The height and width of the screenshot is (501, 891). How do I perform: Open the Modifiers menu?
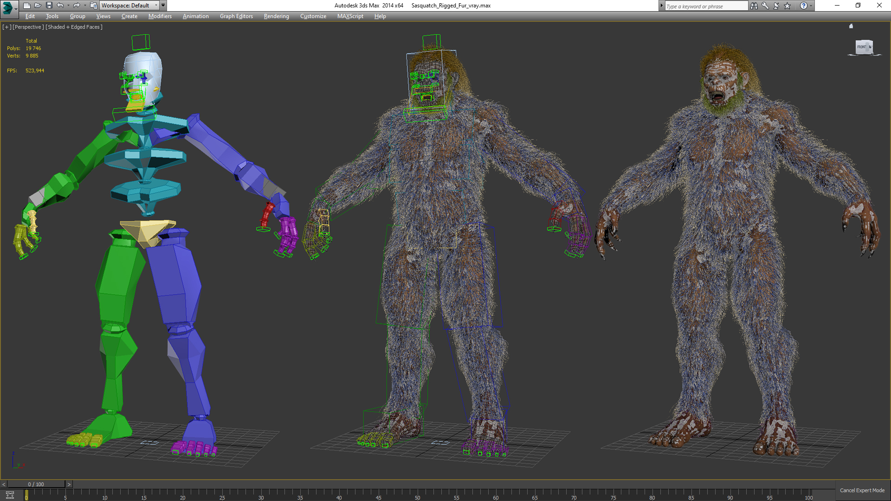(160, 16)
